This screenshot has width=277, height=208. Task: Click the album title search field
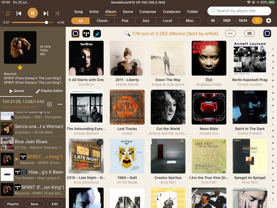pyautogui.click(x=239, y=11)
